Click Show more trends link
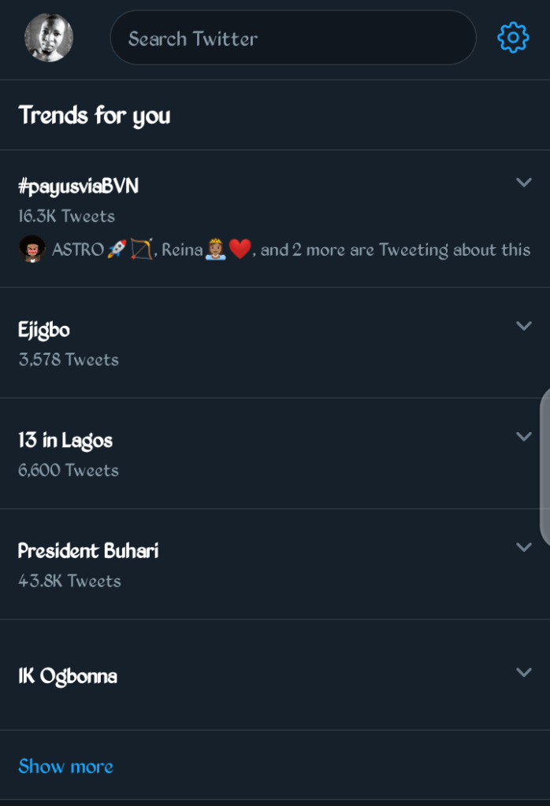The image size is (550, 806). [x=65, y=767]
